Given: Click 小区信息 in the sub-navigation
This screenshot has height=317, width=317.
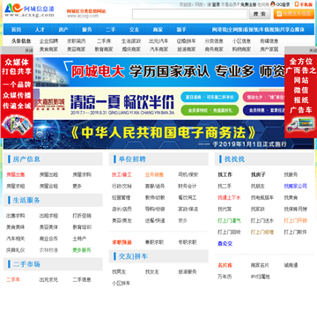Looking at the screenshot, I should click(241, 41).
